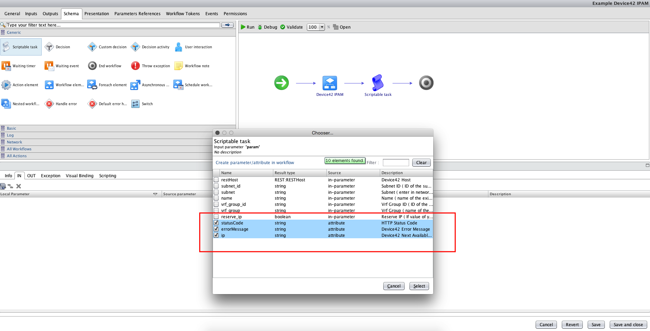Screen dimensions: 650x331
Task: Select the Scriptable task element
Action: tap(21, 47)
